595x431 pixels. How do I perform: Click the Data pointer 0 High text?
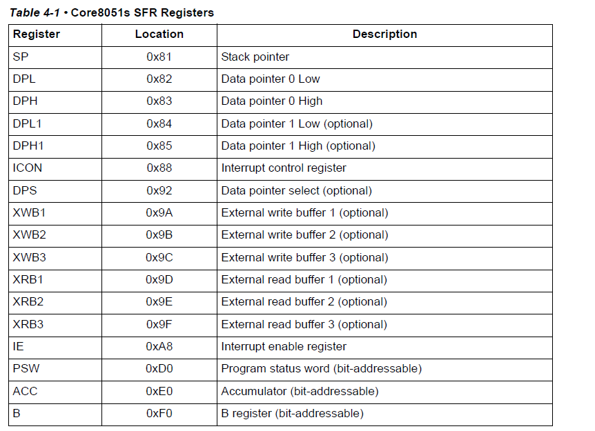[272, 101]
